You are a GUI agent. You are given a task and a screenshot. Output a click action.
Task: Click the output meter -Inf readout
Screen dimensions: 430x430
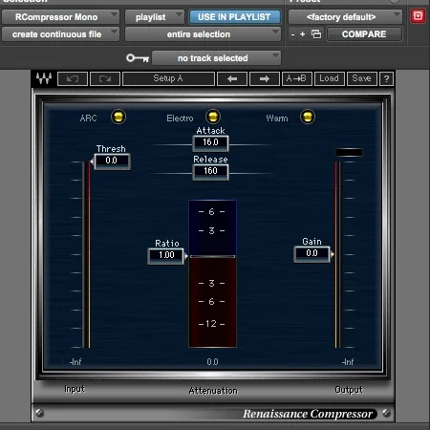(348, 362)
